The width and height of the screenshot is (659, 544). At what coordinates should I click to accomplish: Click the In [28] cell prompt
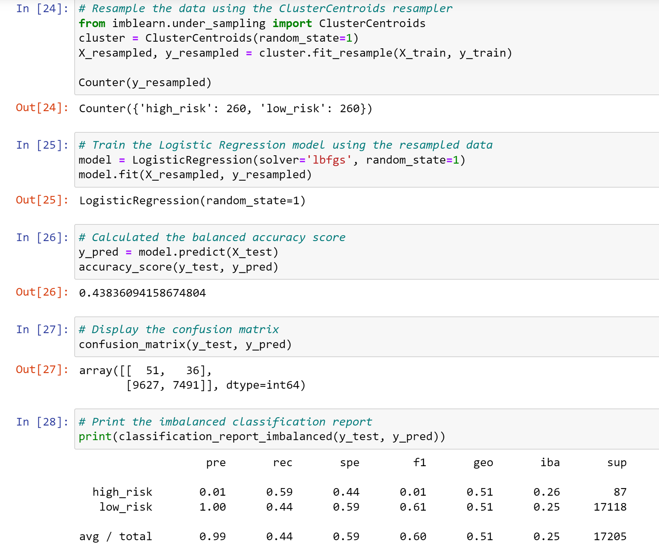[x=42, y=422]
